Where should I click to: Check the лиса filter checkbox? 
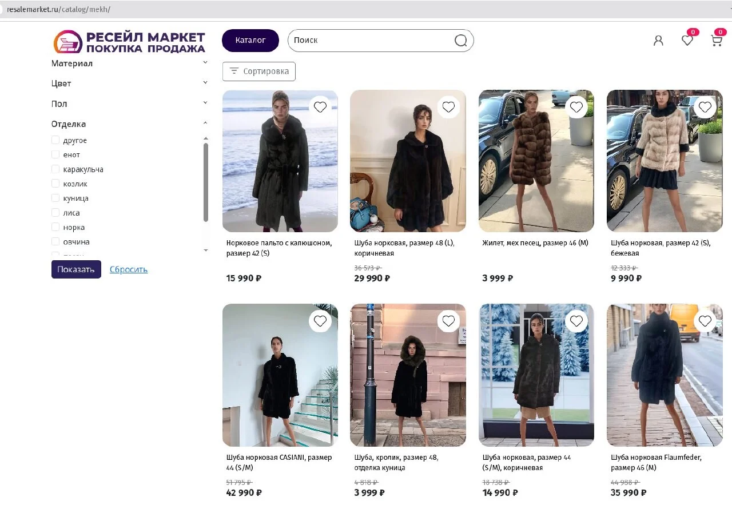pos(55,213)
